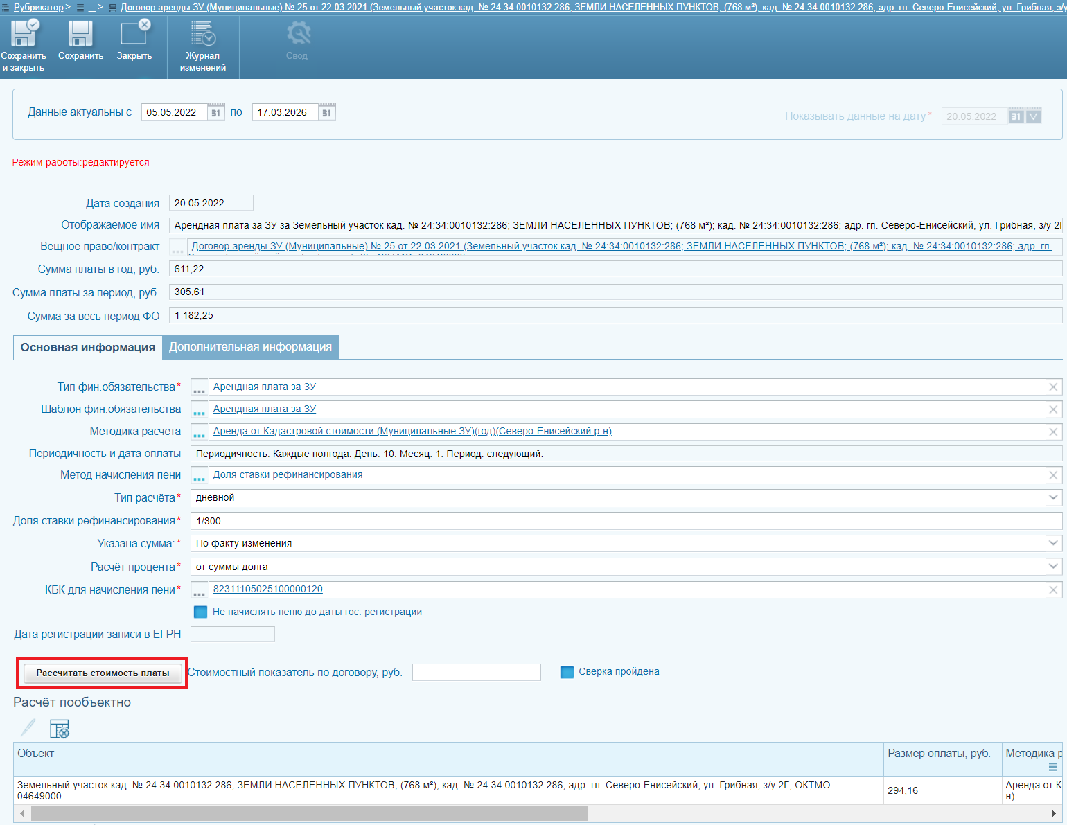This screenshot has width=1067, height=825.
Task: Open Аренда от Кадастровой стоимости methodology link
Action: coord(412,432)
